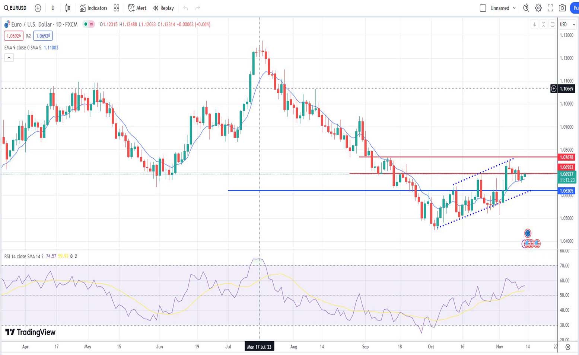
Task: Open the EURUSD symbol search
Action: pyautogui.click(x=15, y=8)
